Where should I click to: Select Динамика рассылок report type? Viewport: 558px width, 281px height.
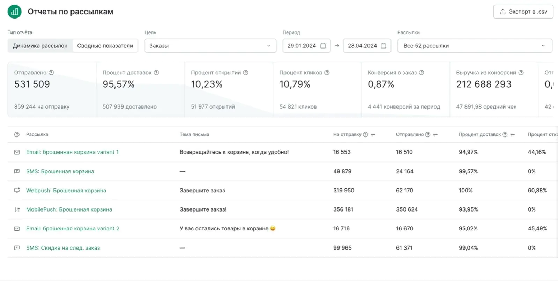pos(40,46)
